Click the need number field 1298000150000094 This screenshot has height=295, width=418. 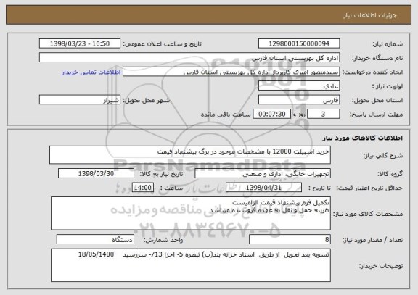click(299, 43)
